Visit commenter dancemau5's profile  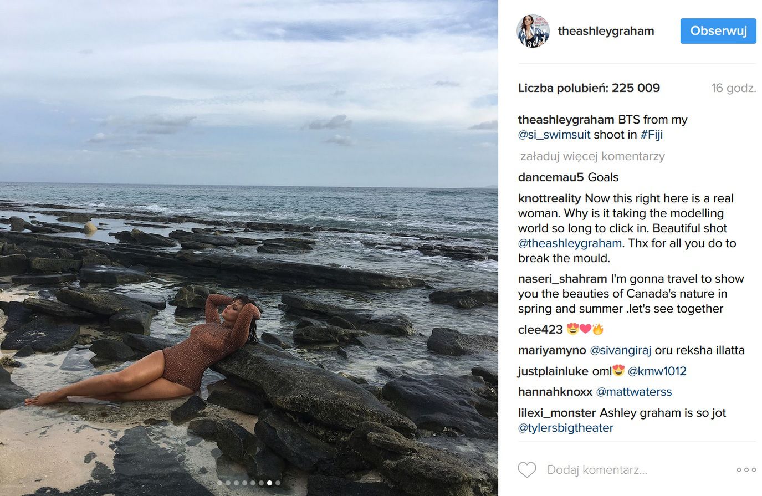tap(551, 177)
